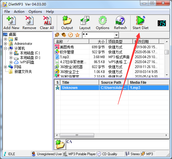Click the Source Path column header

pyautogui.click(x=114, y=83)
